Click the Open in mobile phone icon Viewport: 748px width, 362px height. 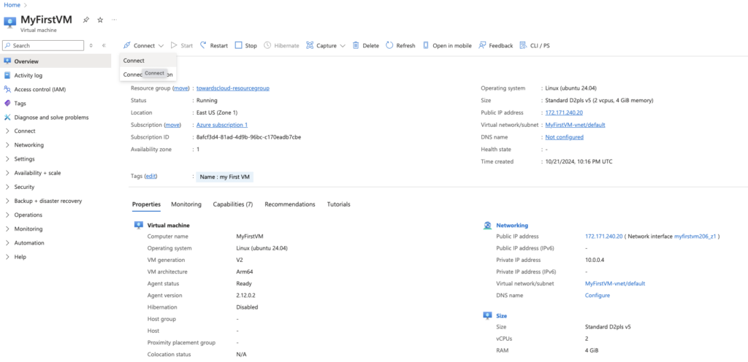[426, 45]
